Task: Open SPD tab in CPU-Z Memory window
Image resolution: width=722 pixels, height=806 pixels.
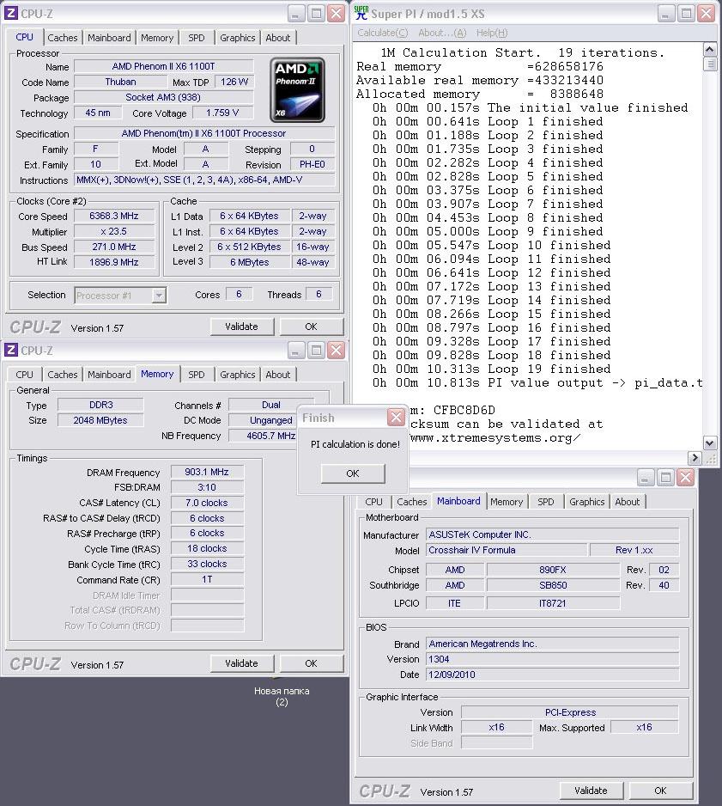Action: (x=196, y=375)
